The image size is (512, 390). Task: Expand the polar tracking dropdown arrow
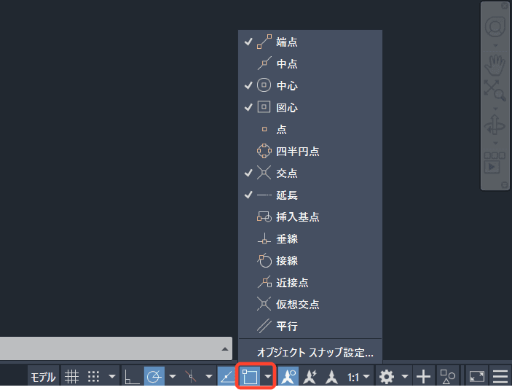173,377
